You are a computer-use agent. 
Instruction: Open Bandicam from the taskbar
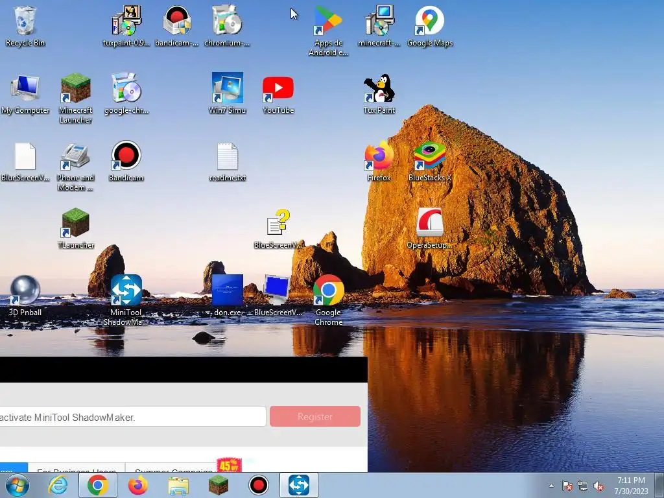pyautogui.click(x=258, y=485)
